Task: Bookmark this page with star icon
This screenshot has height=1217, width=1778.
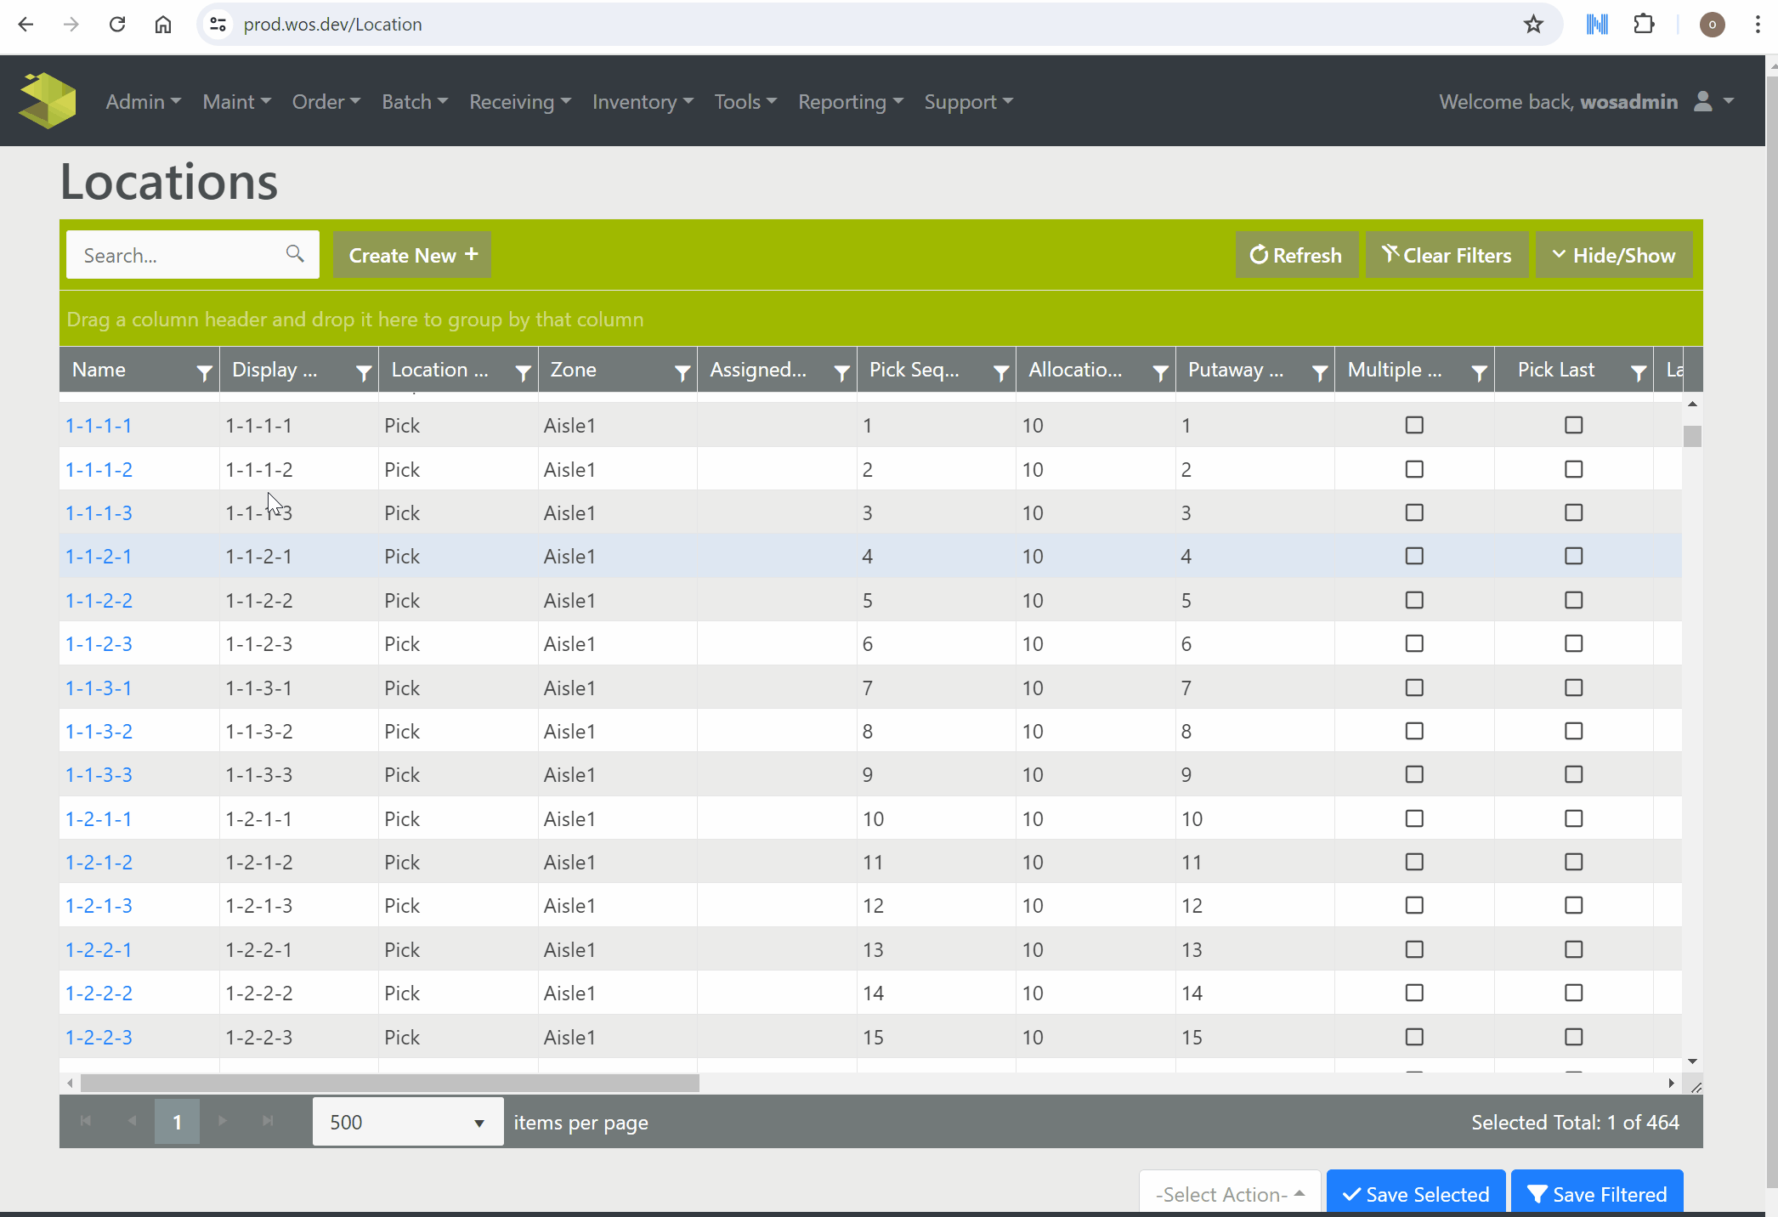Action: click(x=1533, y=25)
